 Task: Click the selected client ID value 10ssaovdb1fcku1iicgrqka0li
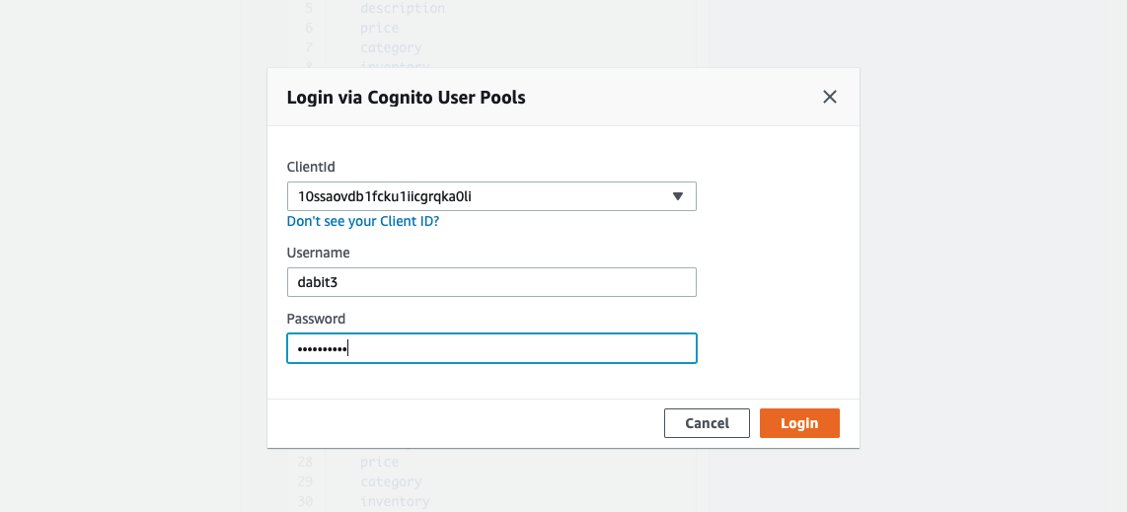coord(385,196)
